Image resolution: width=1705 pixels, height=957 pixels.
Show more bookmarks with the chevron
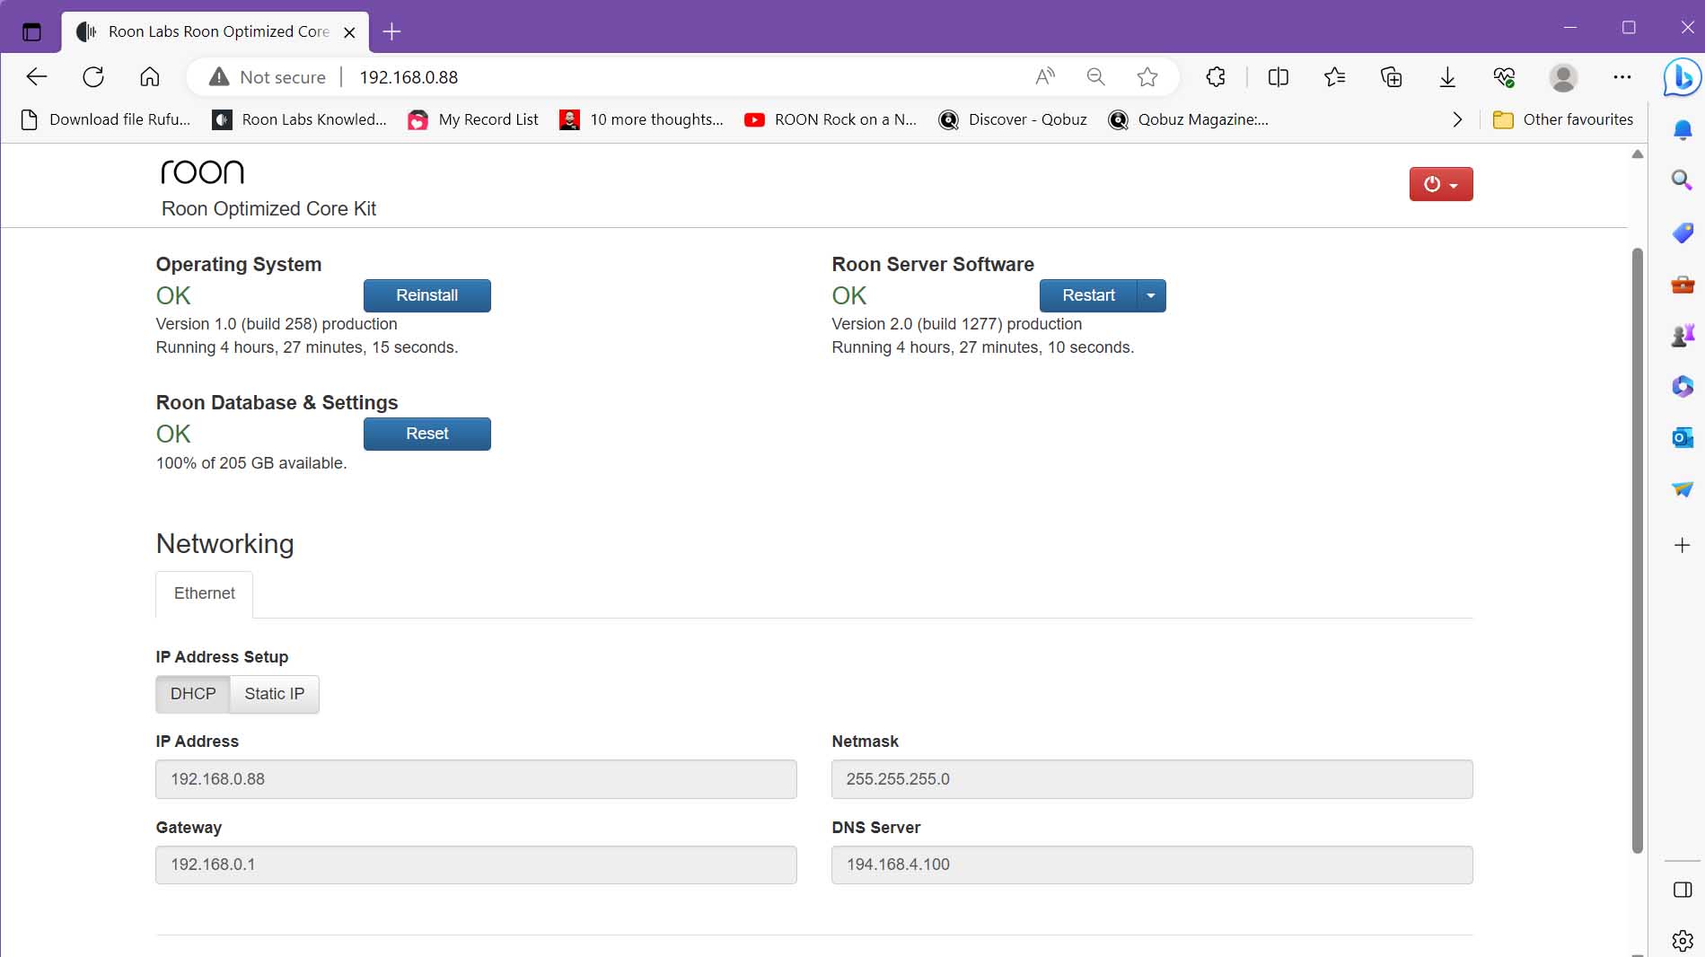(x=1457, y=119)
